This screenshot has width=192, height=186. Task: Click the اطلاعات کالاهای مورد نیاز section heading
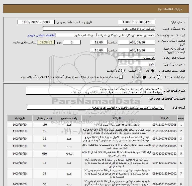point(167,99)
